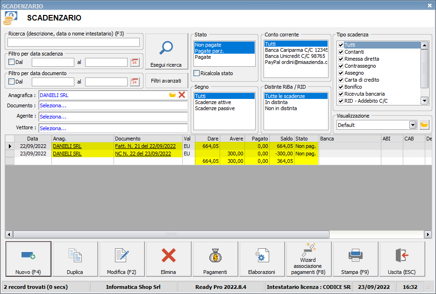Uncheck Contanti checkbox
Image resolution: width=436 pixels, height=294 pixels.
[341, 52]
